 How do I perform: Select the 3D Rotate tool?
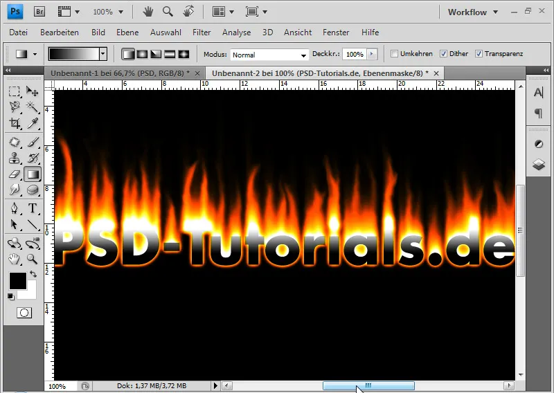coord(14,244)
